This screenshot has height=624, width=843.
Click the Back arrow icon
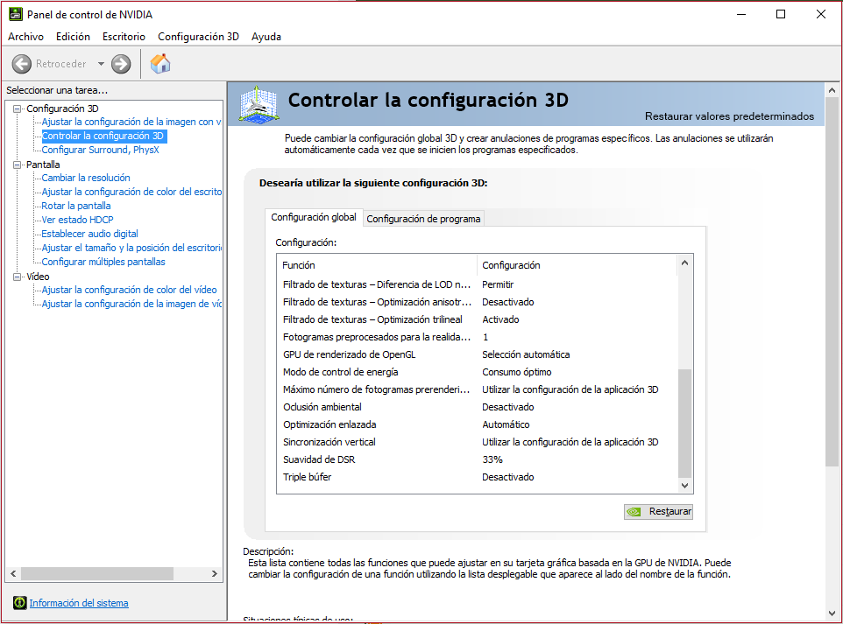coord(22,64)
